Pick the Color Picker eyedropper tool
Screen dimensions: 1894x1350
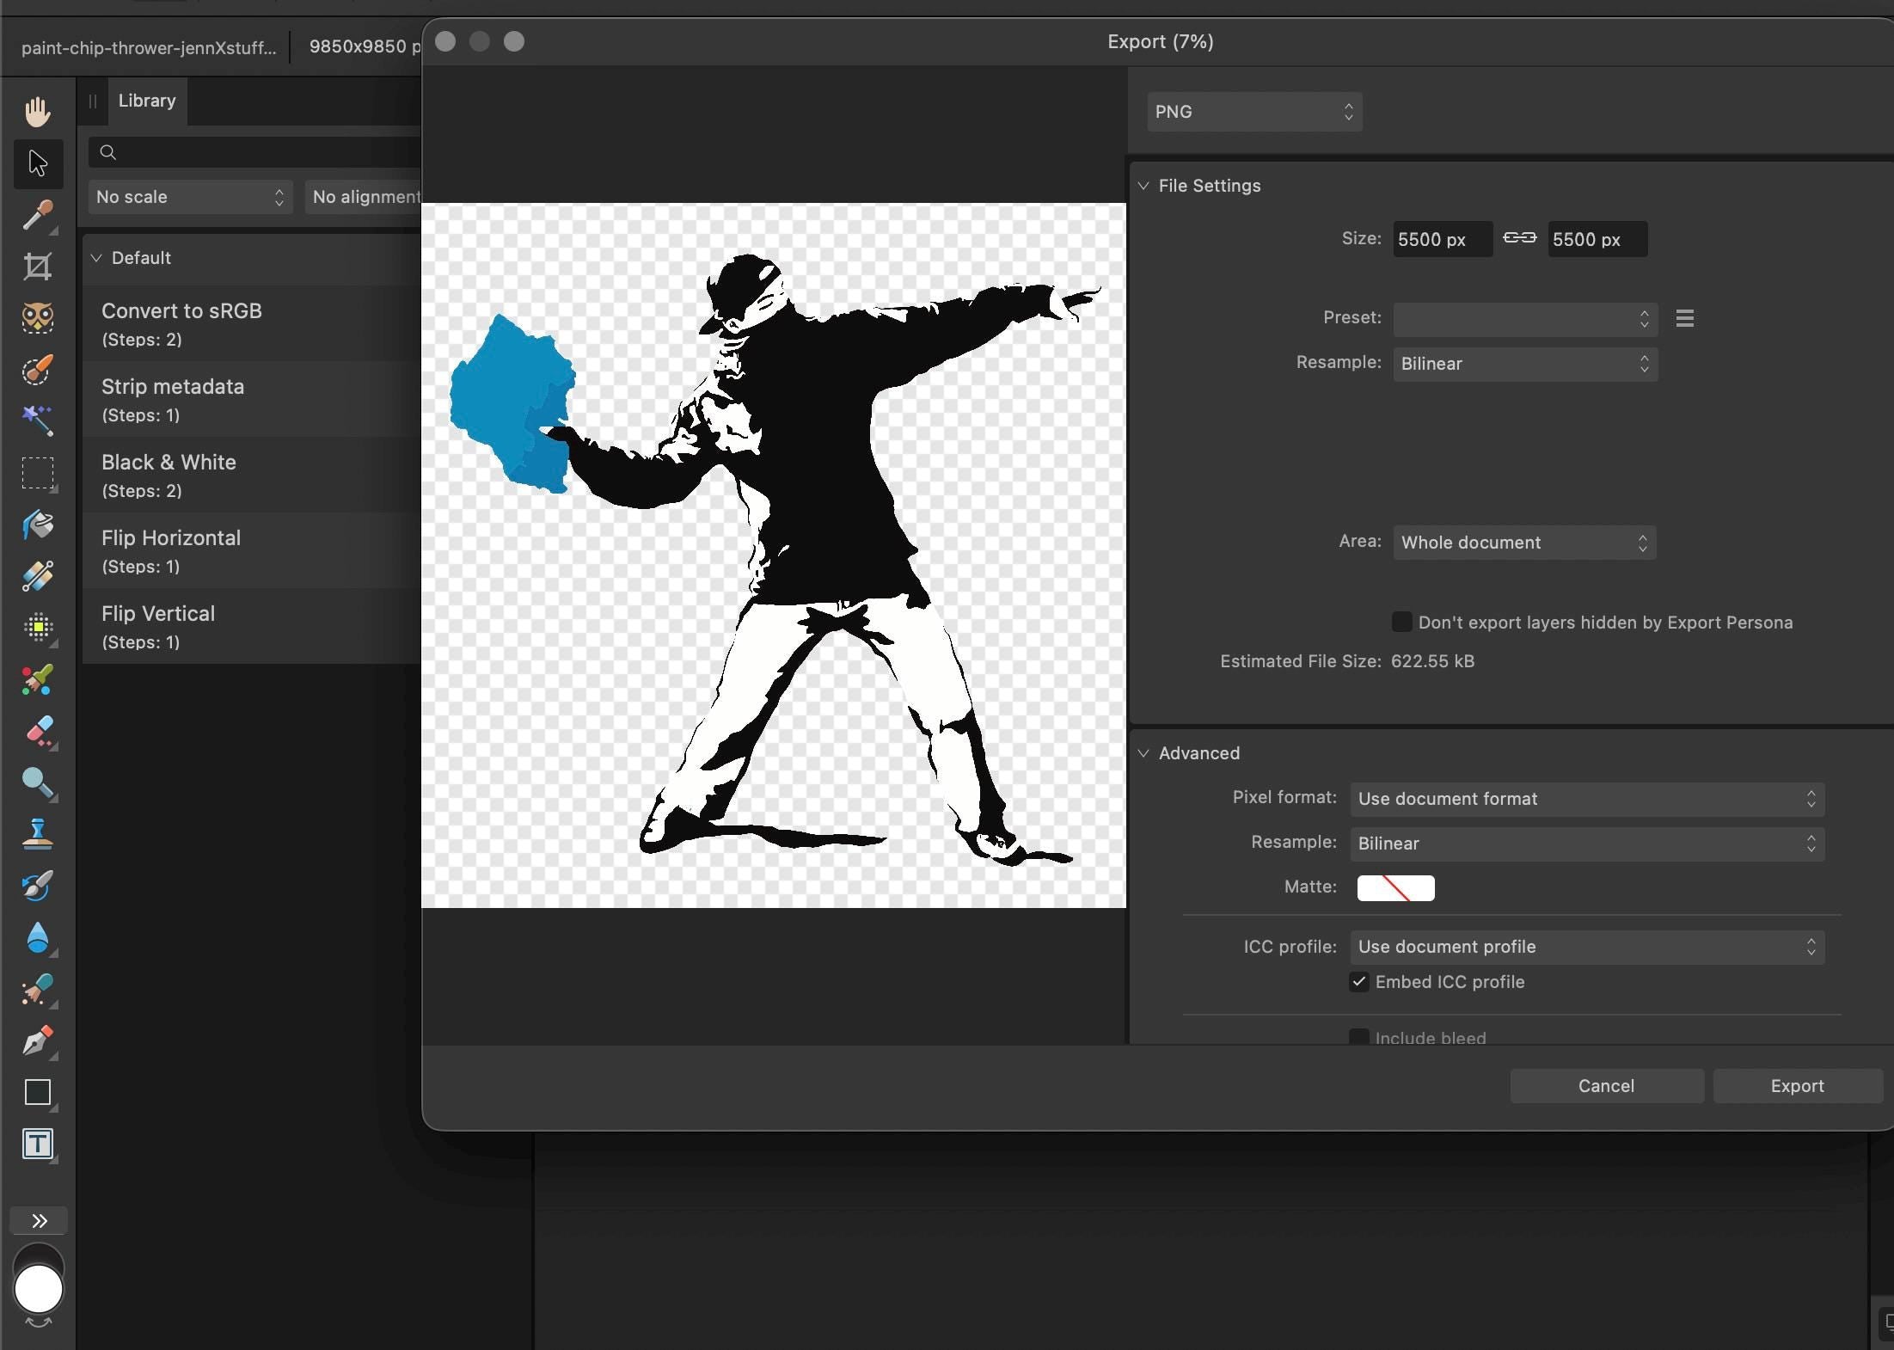(x=38, y=215)
